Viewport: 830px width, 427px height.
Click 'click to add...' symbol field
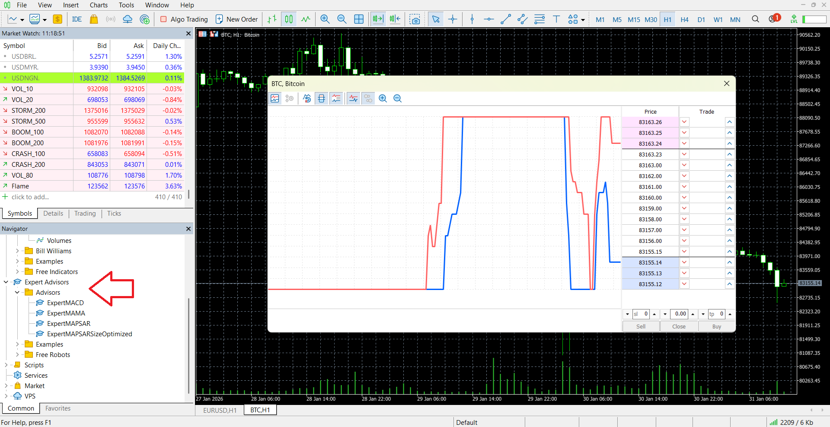click(30, 197)
